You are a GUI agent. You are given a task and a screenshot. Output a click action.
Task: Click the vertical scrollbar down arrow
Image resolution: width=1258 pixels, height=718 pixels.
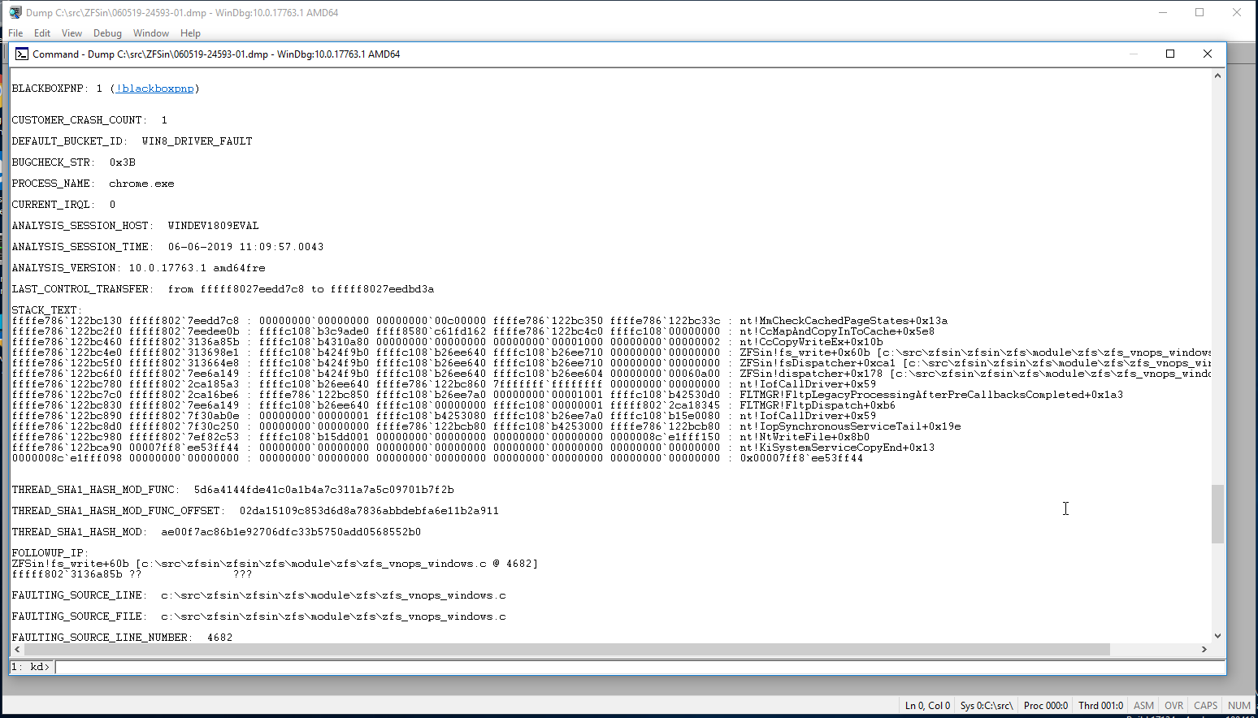coord(1217,636)
